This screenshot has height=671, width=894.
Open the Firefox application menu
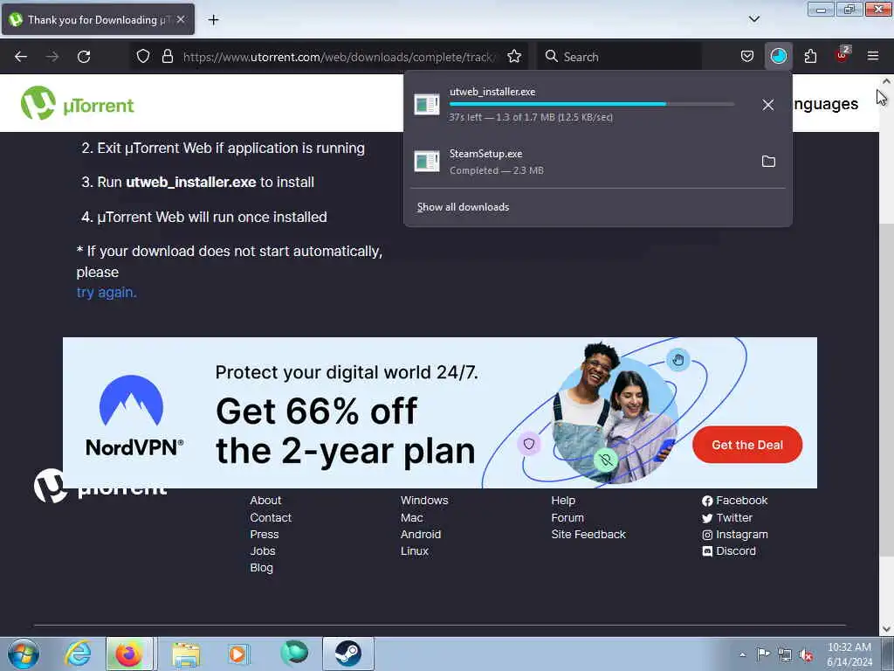[873, 56]
